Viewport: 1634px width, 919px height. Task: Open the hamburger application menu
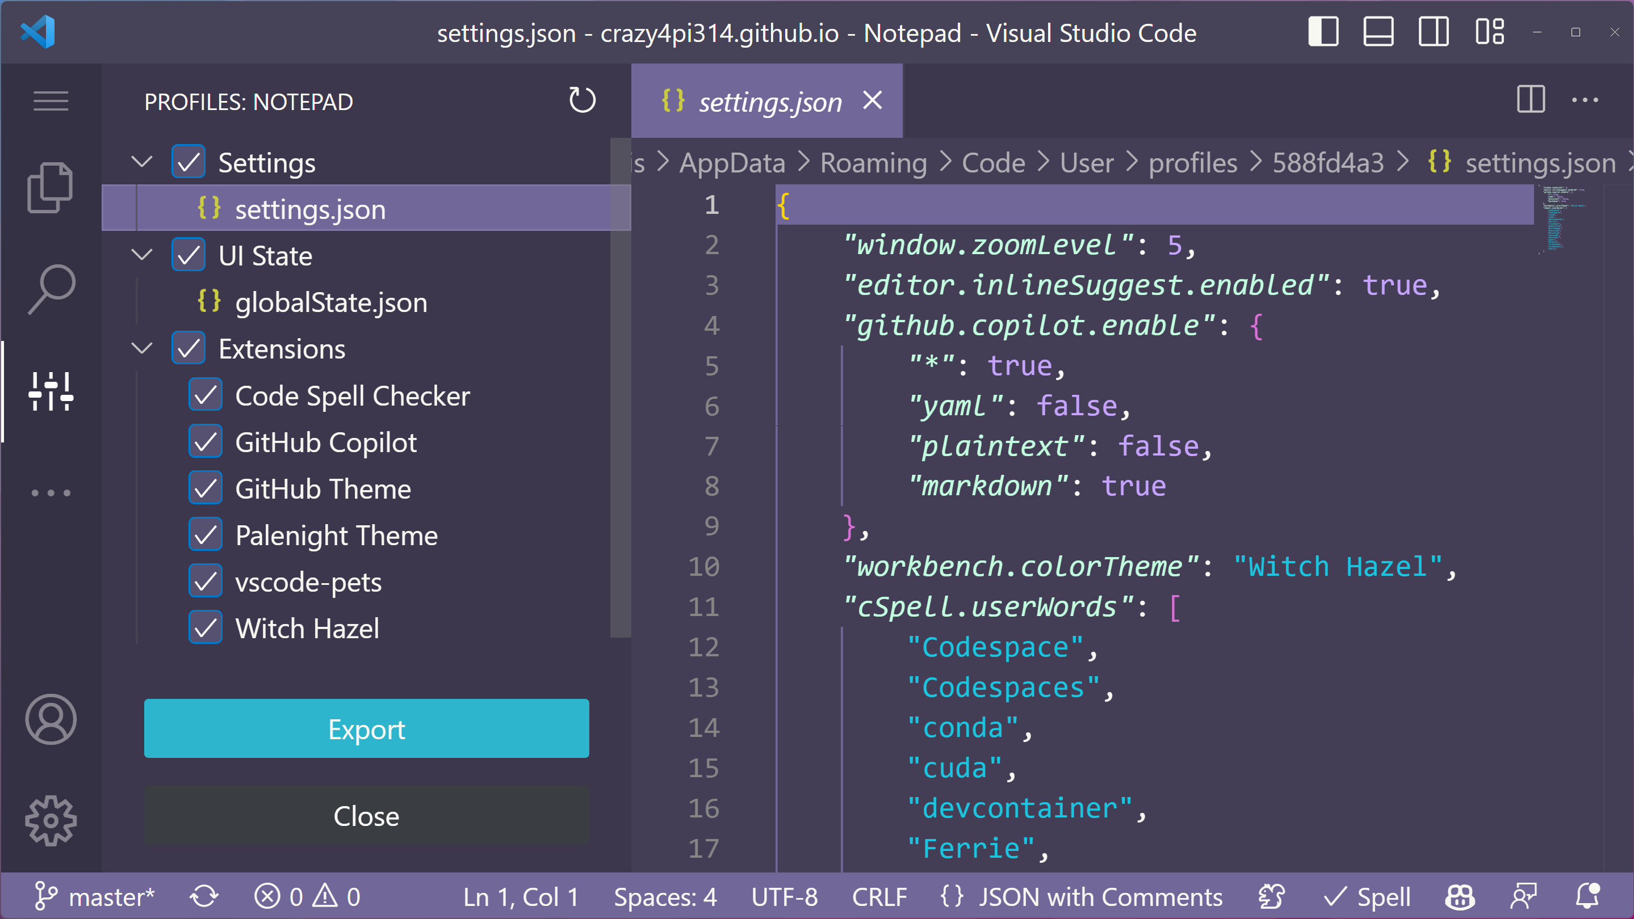coord(51,101)
